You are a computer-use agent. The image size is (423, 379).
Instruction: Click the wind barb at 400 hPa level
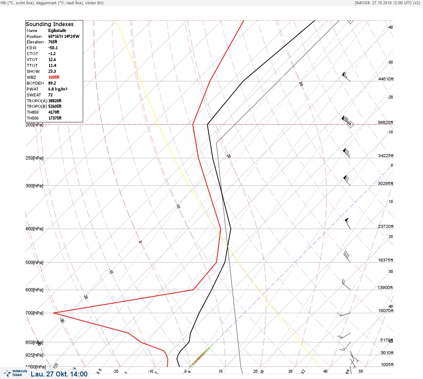pos(348,223)
